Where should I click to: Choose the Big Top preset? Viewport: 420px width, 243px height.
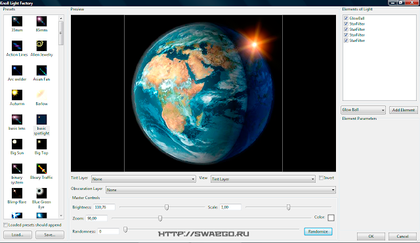tap(41, 144)
